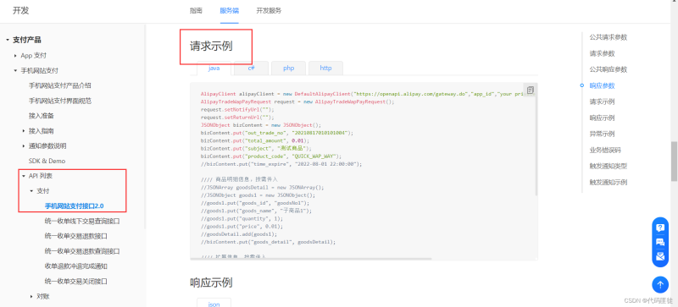Open 手机网站支付接口2.0 in sidebar
This screenshot has width=678, height=307.
[x=75, y=206]
